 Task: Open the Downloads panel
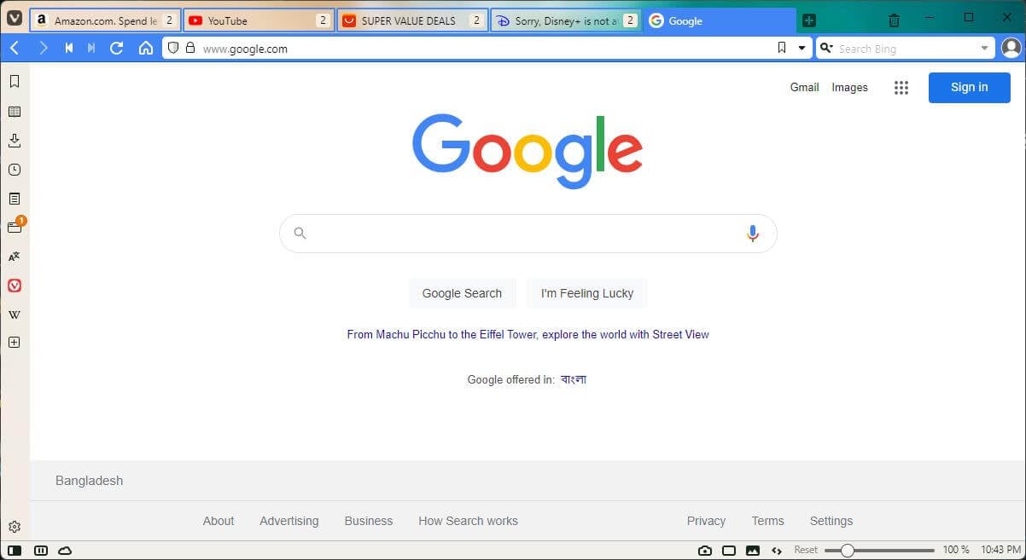[x=15, y=141]
